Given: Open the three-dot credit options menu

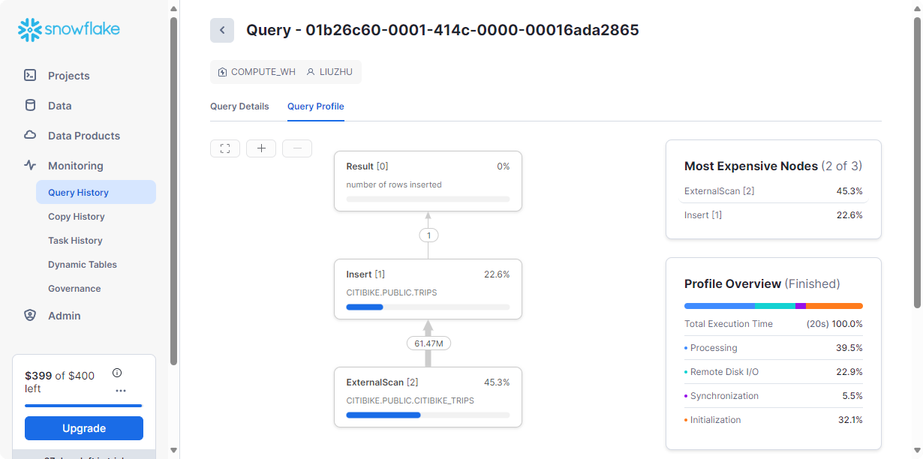Looking at the screenshot, I should (121, 390).
